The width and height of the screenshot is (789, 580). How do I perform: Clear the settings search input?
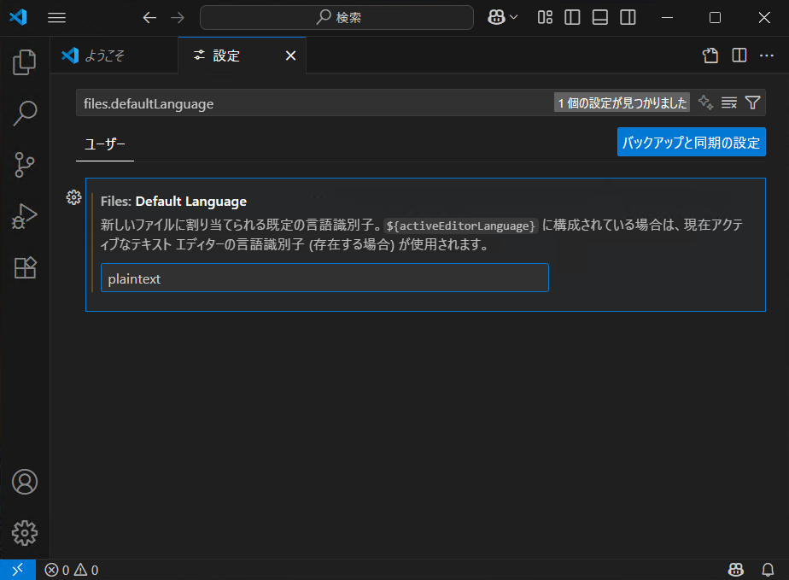[729, 103]
